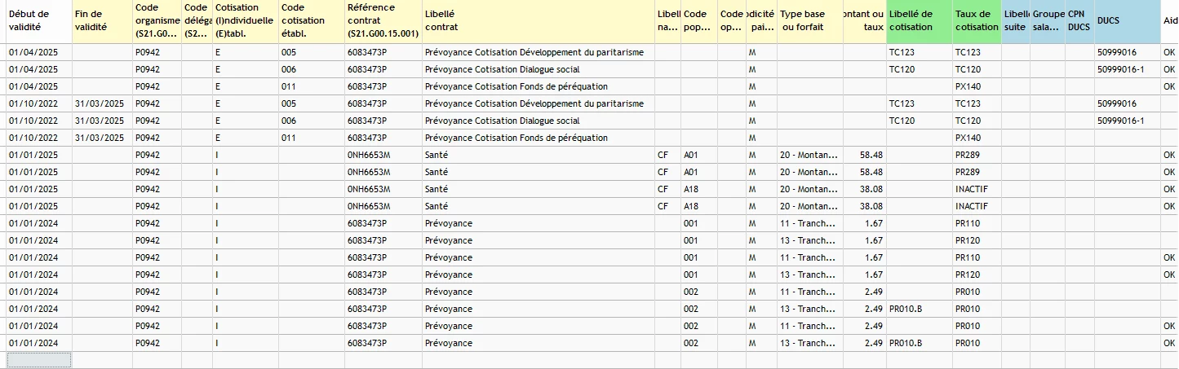Click the empty cell in the bottom-left row
This screenshot has width=1179, height=369.
pos(38,360)
